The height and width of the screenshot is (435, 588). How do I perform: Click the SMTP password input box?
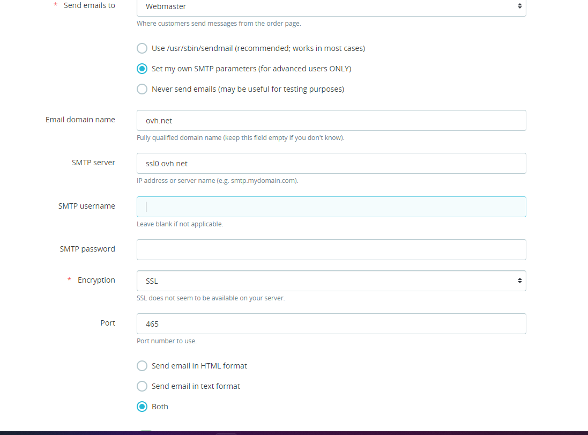coord(331,249)
